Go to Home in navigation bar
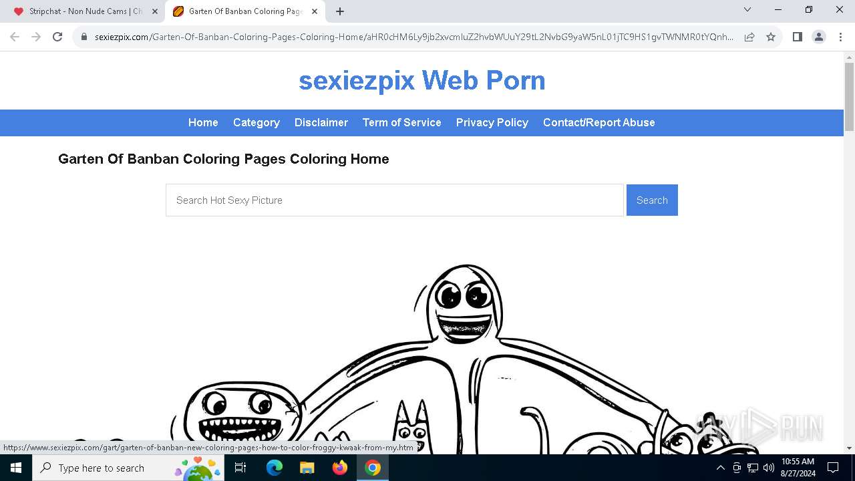 tap(203, 122)
